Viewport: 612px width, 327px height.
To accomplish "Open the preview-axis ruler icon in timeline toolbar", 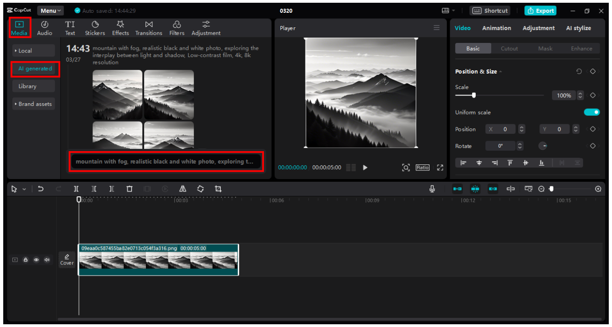I will [529, 189].
